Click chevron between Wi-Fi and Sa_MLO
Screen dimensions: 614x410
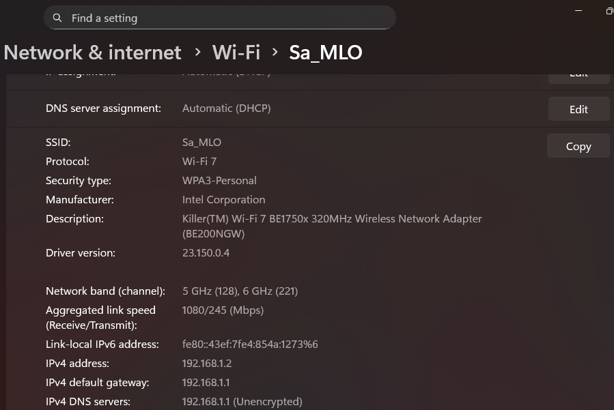(x=275, y=53)
